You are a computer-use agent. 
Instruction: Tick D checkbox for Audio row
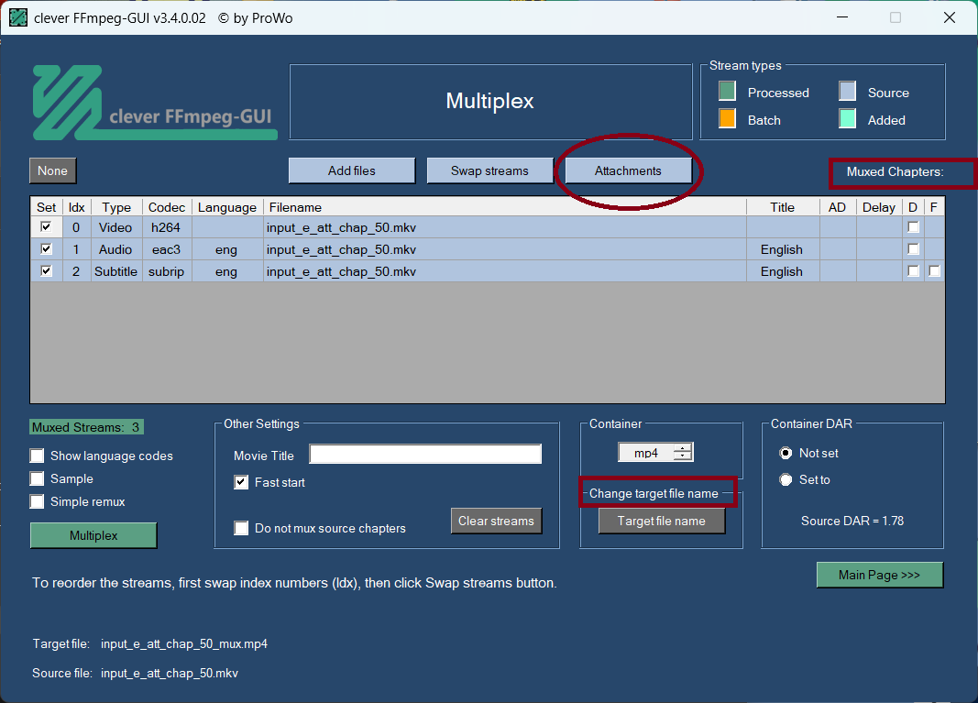click(913, 249)
